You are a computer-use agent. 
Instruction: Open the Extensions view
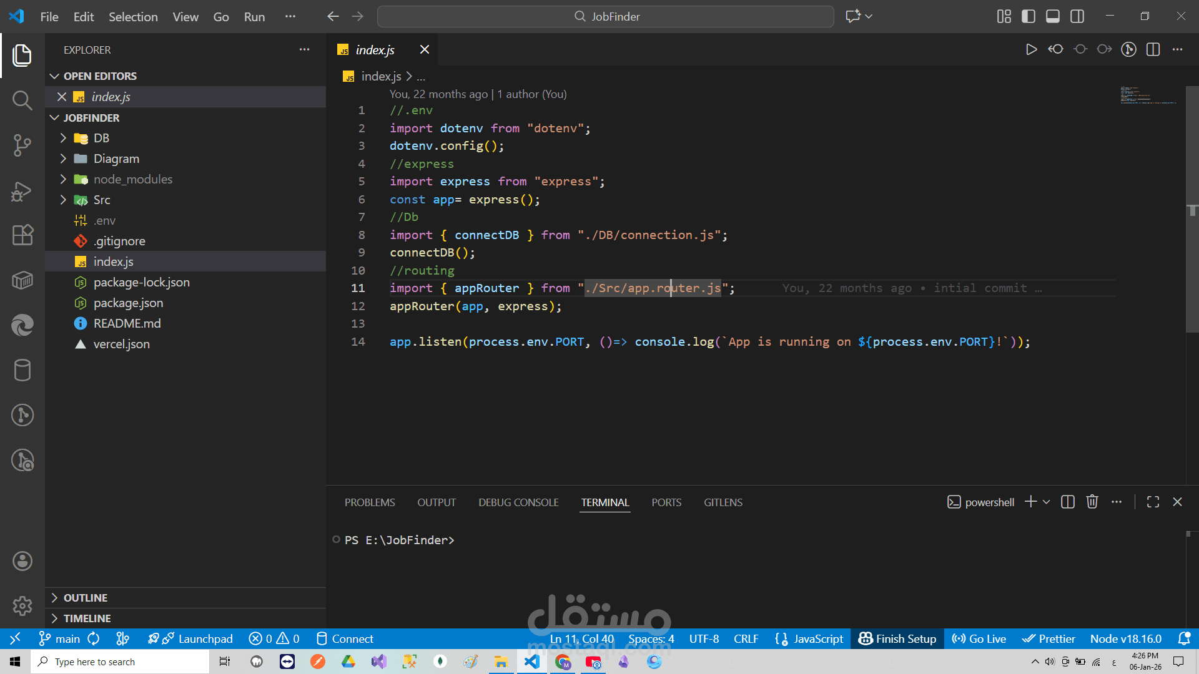22,235
